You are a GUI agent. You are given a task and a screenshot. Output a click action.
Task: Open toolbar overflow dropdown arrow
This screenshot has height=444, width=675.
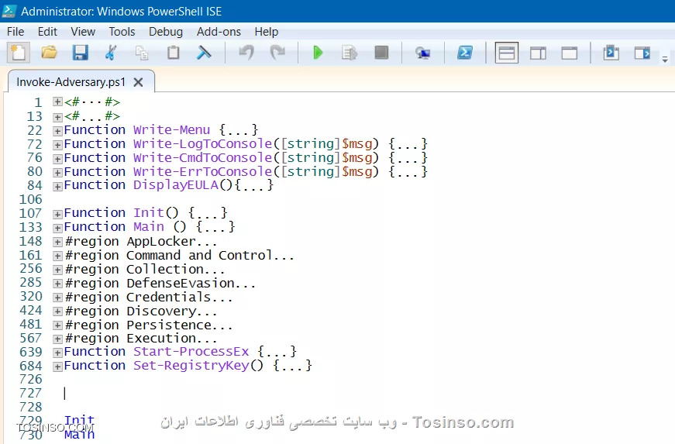tap(665, 60)
